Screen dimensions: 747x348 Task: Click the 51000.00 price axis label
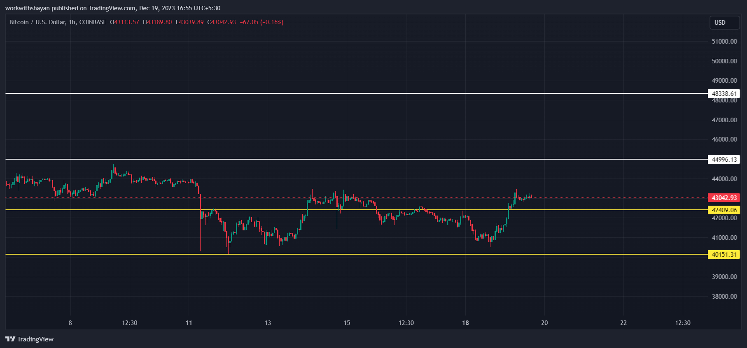(724, 42)
